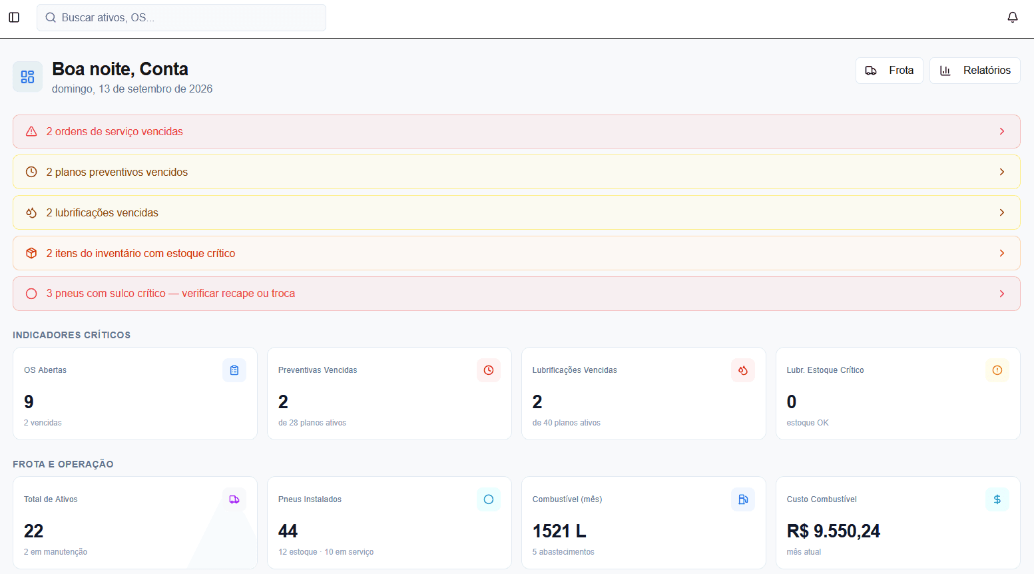Viewport: 1034px width, 574px height.
Task: Click the '1521 L' fuel value
Action: pos(559,531)
